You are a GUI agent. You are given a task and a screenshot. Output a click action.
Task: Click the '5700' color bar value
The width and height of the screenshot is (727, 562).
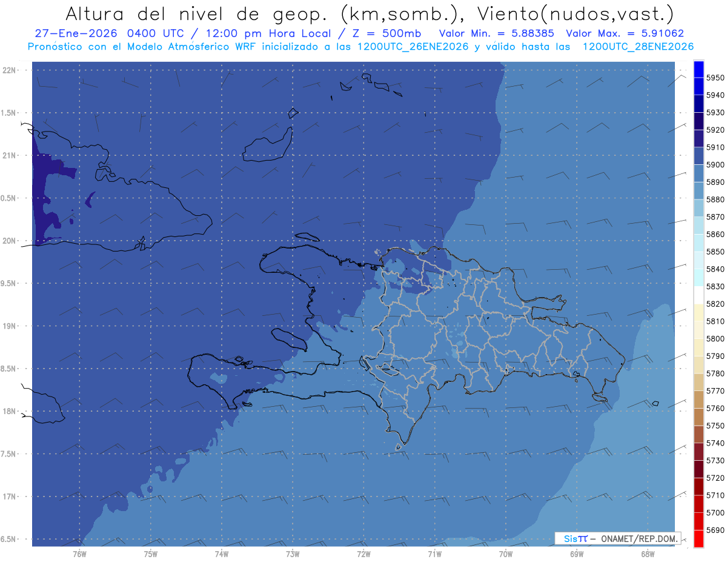715,513
